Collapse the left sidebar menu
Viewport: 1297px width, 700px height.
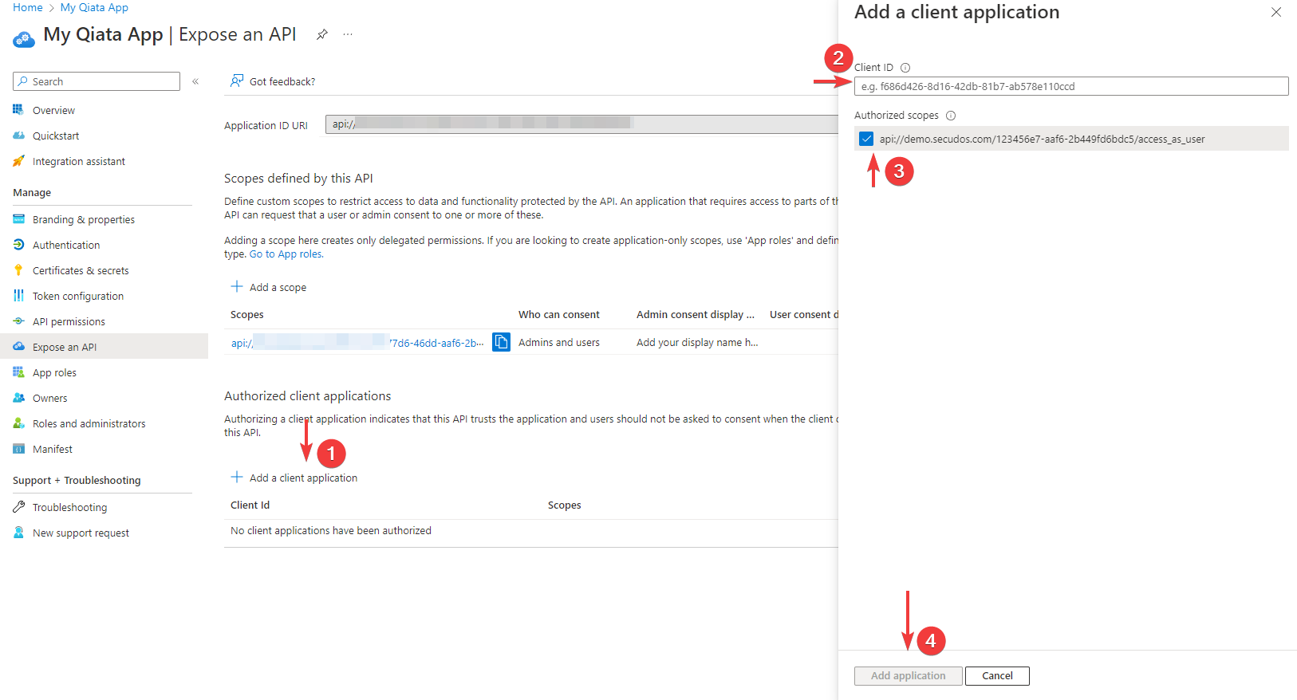(x=195, y=81)
